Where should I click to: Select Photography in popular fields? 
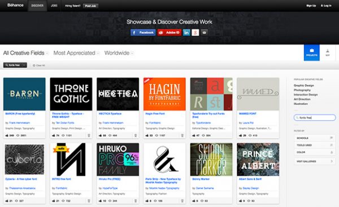[302, 90]
